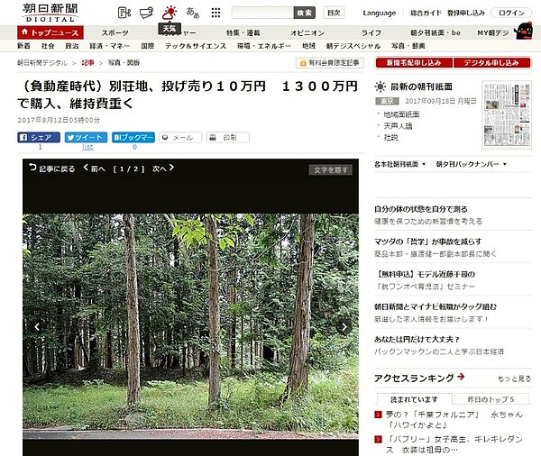This screenshot has width=541, height=456.
Task: Open 総合ガイド guide link
Action: 426,14
